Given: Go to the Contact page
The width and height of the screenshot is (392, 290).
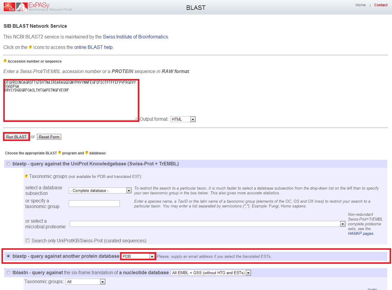Looking at the screenshot, I should pos(381,5).
